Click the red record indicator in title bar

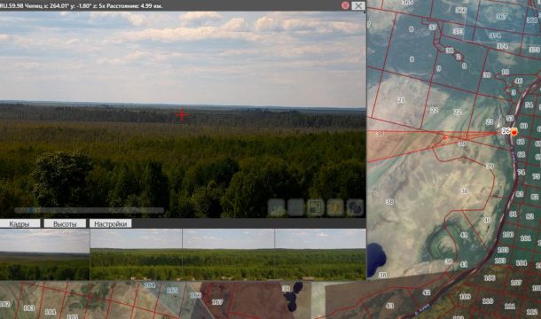(x=345, y=5)
